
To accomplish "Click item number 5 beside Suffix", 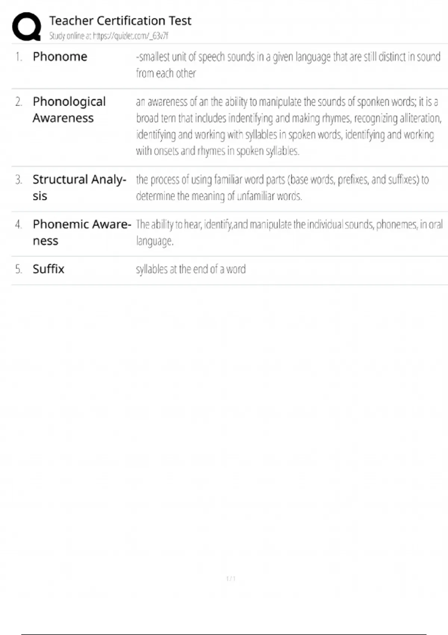I will [19, 269].
